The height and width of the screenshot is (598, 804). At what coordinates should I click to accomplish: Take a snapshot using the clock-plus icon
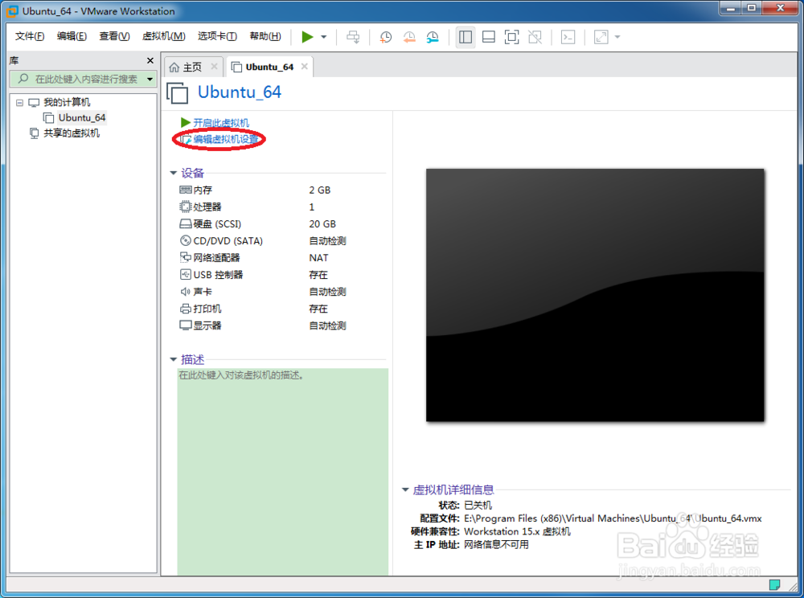(x=386, y=37)
